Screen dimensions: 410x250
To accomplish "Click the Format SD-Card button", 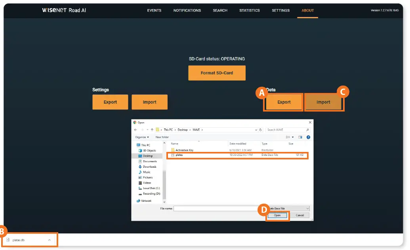I will 217,73.
